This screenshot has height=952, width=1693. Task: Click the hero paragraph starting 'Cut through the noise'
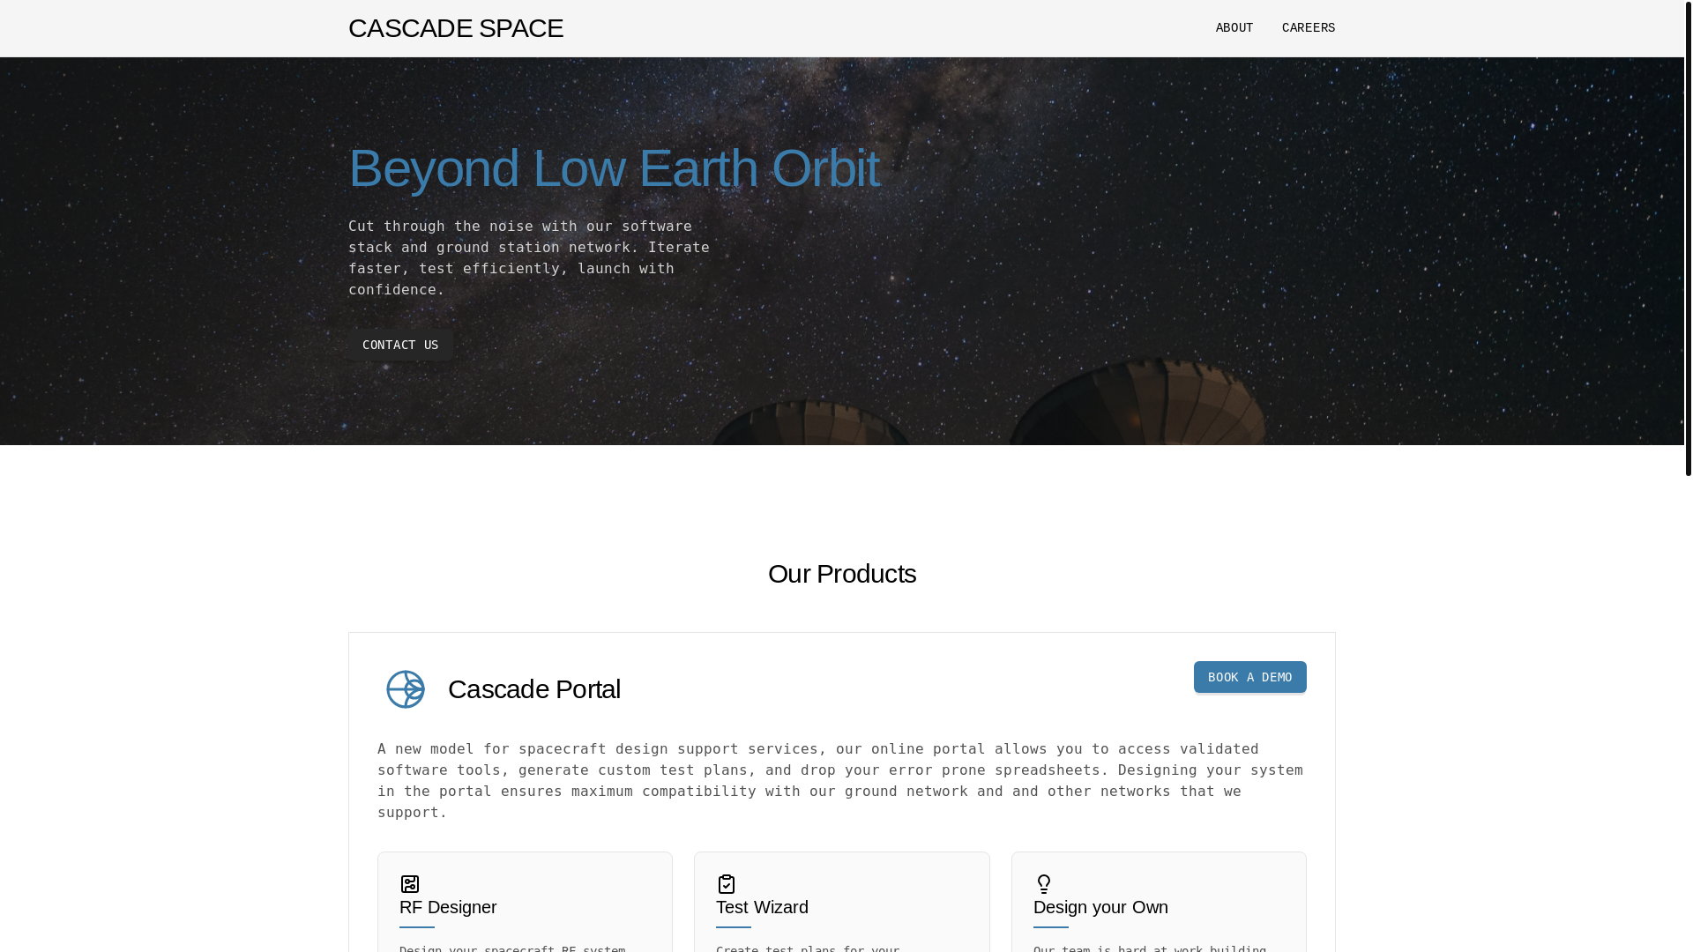coord(529,258)
